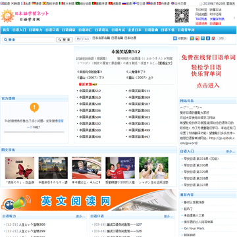The image size is (237, 237).
Task: Click 点击进入 in red ad
Action: [x=208, y=86]
